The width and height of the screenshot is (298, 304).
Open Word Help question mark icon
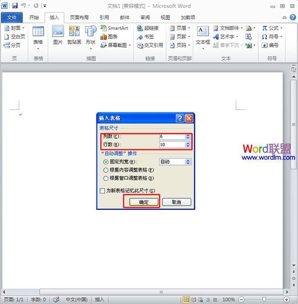click(293, 17)
